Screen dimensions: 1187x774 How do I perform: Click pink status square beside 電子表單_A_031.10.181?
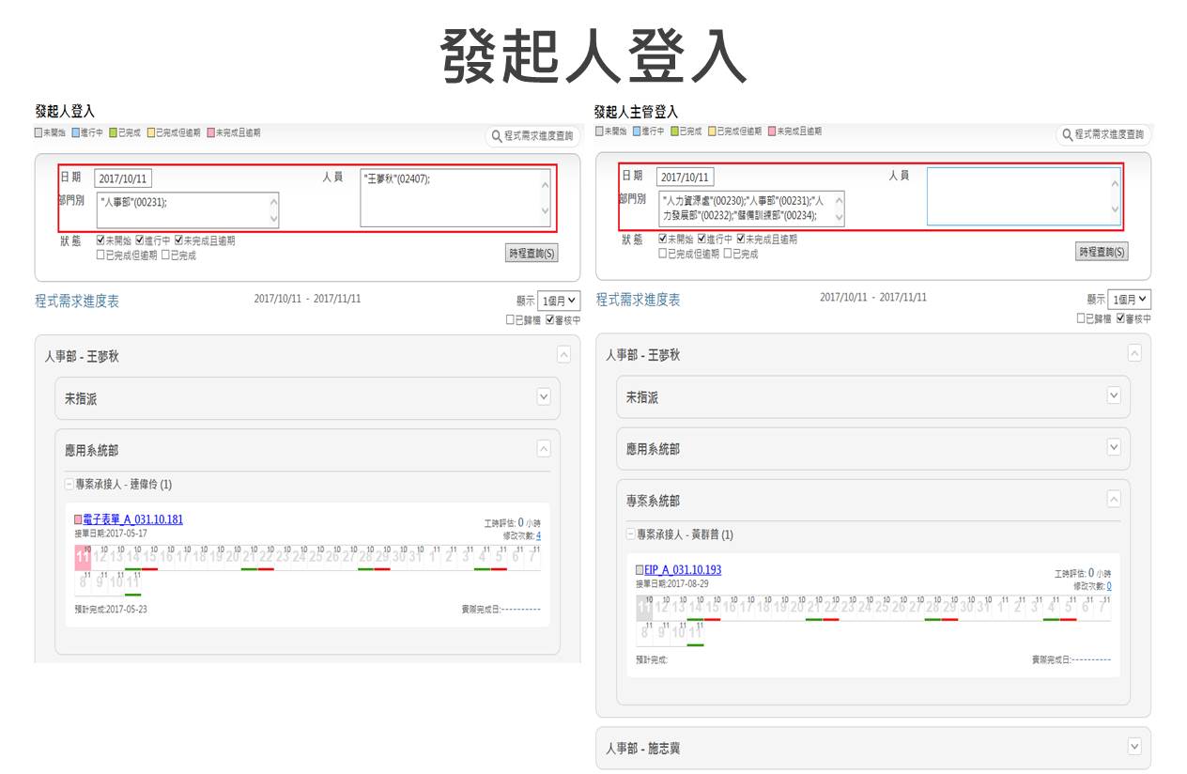pyautogui.click(x=78, y=519)
